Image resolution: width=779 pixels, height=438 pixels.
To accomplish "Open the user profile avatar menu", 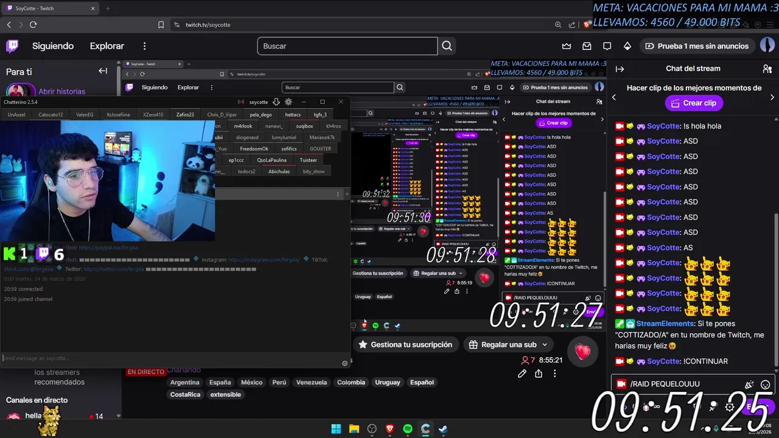I will point(767,46).
